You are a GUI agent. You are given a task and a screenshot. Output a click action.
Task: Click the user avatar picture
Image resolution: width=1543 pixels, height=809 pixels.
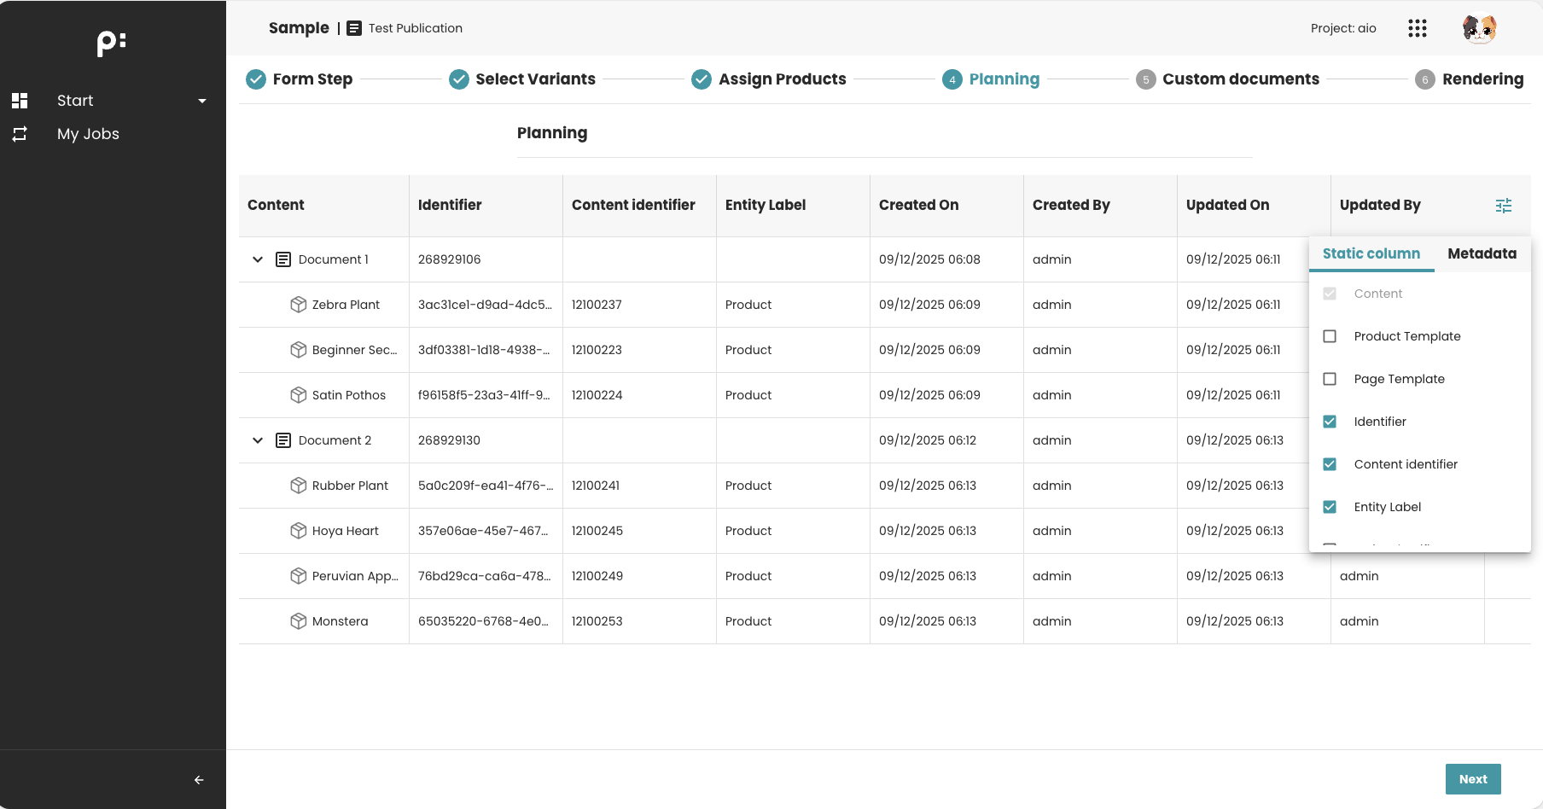click(1479, 28)
